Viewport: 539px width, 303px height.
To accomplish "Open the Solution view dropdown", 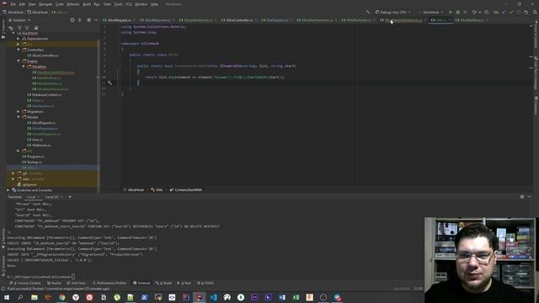I will 20,20.
